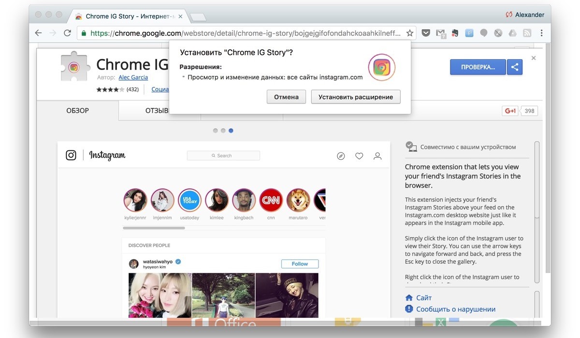Click the Search field in the Instagram preview

point(223,155)
